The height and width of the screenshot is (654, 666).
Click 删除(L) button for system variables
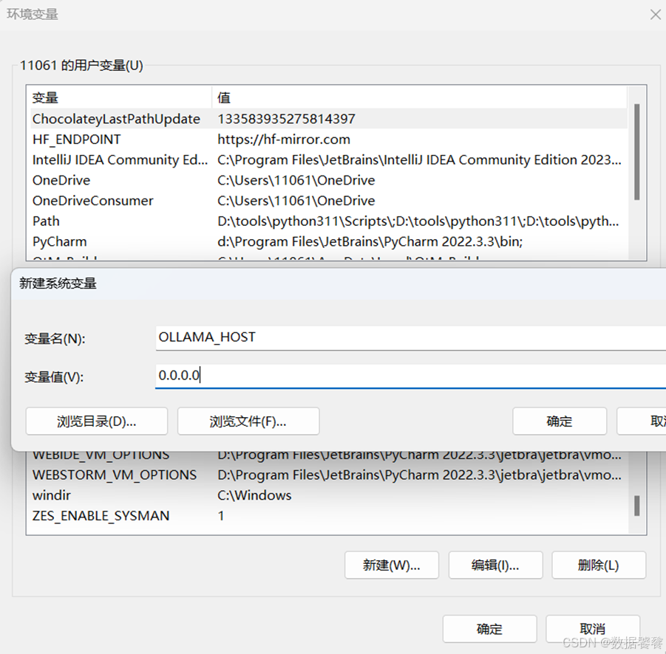599,565
